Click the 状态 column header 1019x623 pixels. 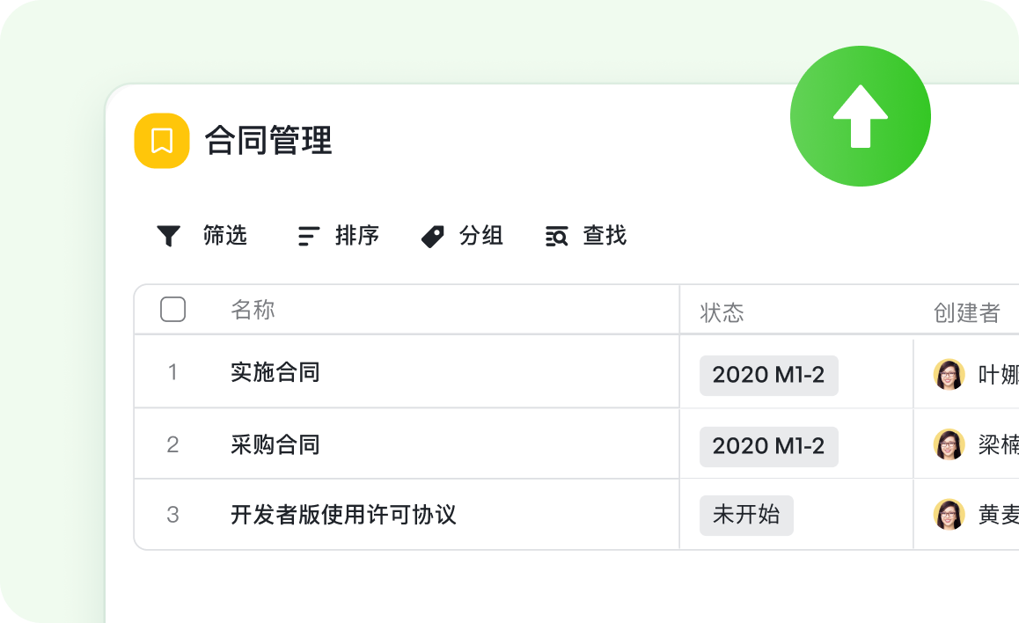(722, 312)
